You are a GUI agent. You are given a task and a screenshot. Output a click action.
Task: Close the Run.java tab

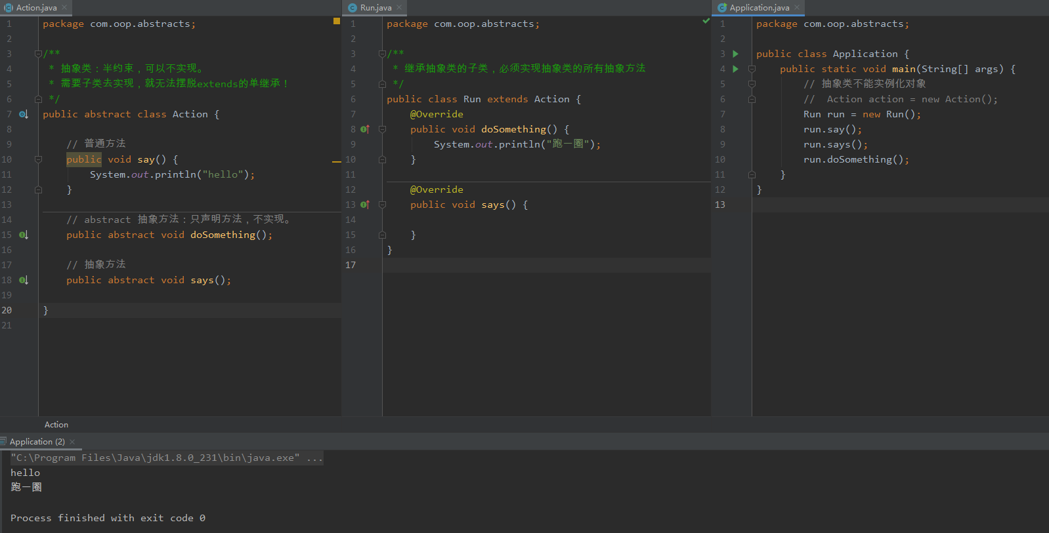(x=399, y=8)
